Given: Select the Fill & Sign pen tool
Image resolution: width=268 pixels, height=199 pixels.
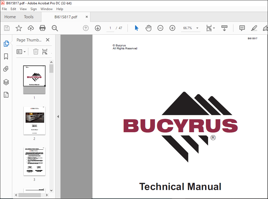Looking at the screenshot, I should [265, 28].
